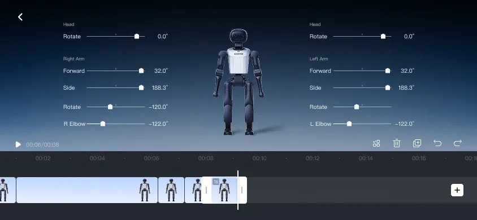The width and height of the screenshot is (477, 220).
Task: Click the R Elbow value –122.0°
Action: pos(158,124)
